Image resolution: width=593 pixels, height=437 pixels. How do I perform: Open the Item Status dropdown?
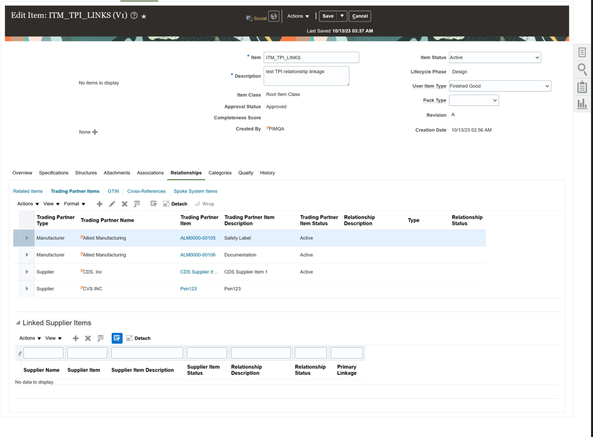tap(495, 58)
